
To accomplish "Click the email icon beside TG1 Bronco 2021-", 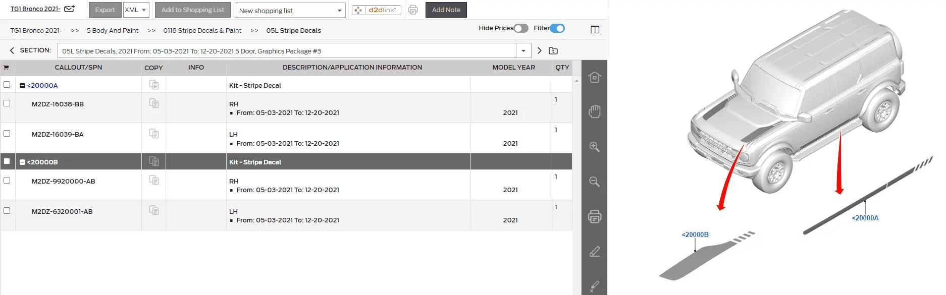I will pos(70,9).
